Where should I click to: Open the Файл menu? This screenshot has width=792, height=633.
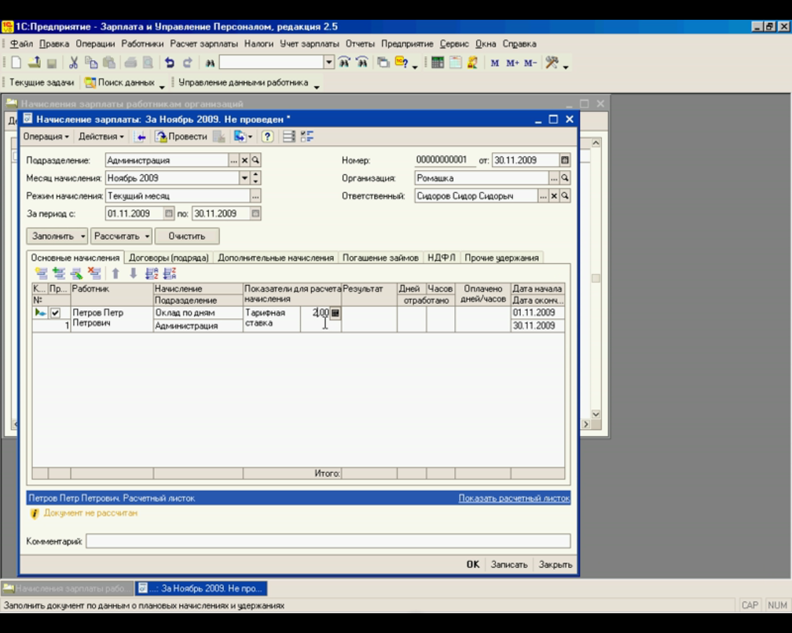click(x=22, y=44)
